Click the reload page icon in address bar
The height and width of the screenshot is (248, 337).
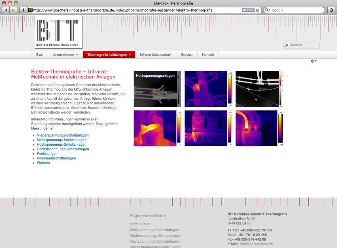click(257, 10)
